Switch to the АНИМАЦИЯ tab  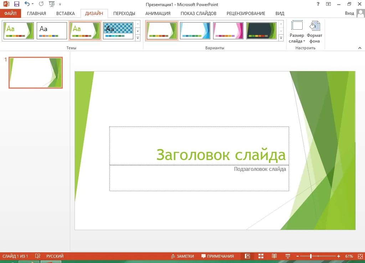tap(158, 13)
